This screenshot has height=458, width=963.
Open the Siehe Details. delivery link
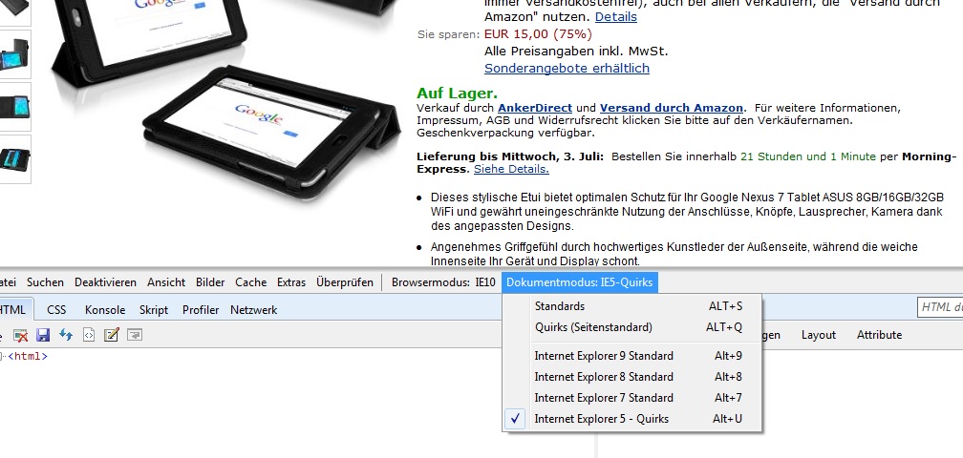(511, 169)
